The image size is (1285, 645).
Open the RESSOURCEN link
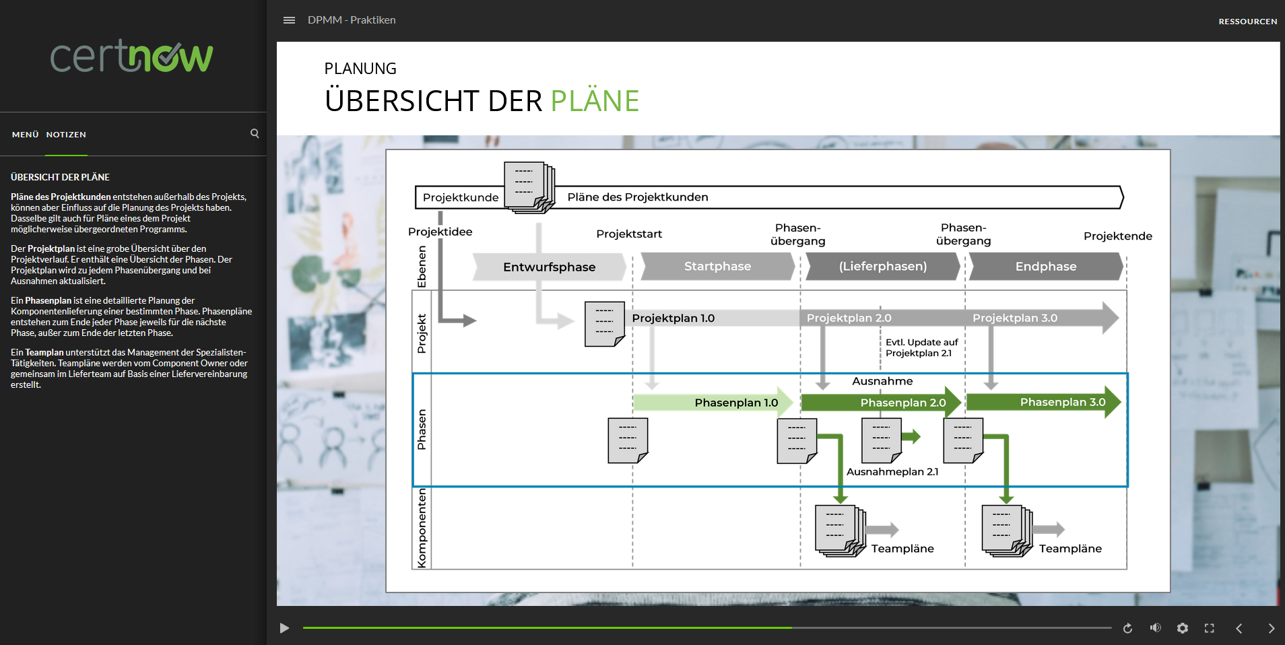pos(1247,22)
